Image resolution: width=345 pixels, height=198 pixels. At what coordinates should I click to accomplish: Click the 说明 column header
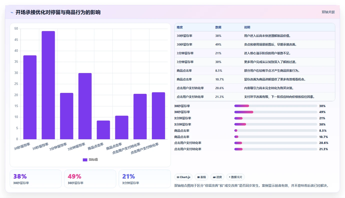point(247,27)
